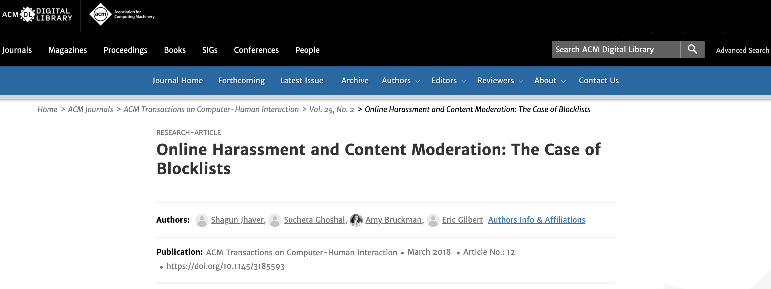Click ACM Transactions on Computer-Human Interaction breadcrumb

pyautogui.click(x=211, y=109)
